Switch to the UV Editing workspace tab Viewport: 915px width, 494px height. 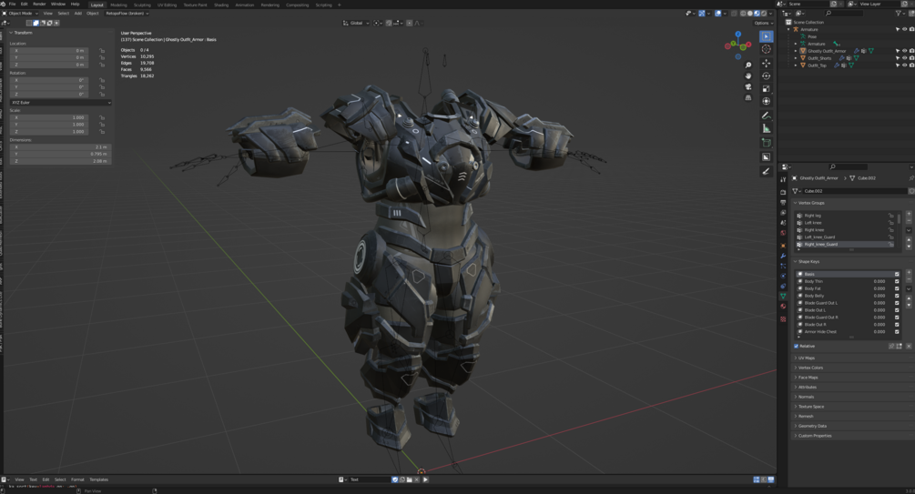(167, 5)
